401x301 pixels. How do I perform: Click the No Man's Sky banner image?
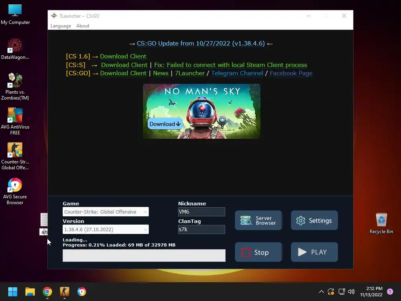202,111
